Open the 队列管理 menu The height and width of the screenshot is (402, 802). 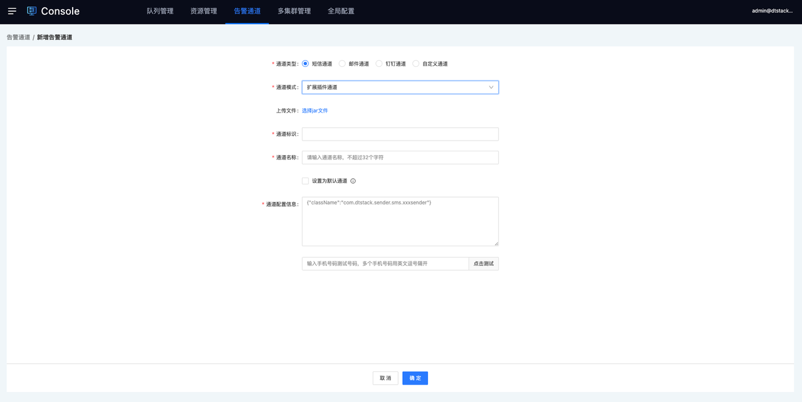pos(160,11)
